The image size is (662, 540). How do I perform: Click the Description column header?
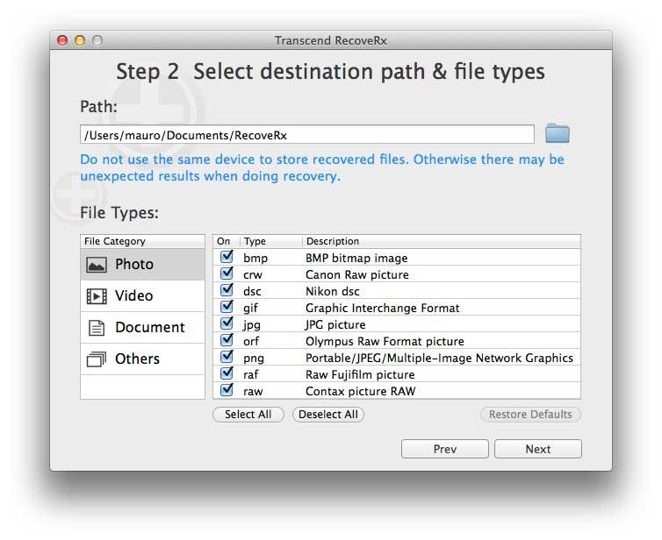(x=439, y=241)
